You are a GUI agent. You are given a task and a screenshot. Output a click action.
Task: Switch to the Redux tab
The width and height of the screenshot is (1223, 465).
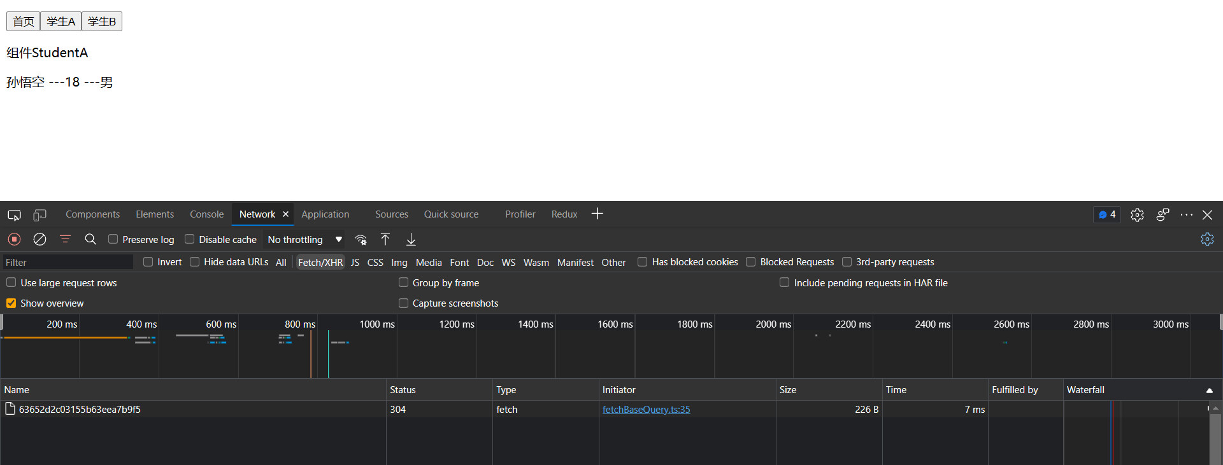pos(564,214)
